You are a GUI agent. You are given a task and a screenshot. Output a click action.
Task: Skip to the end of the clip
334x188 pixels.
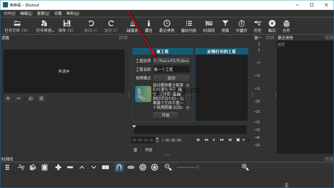[230, 140]
